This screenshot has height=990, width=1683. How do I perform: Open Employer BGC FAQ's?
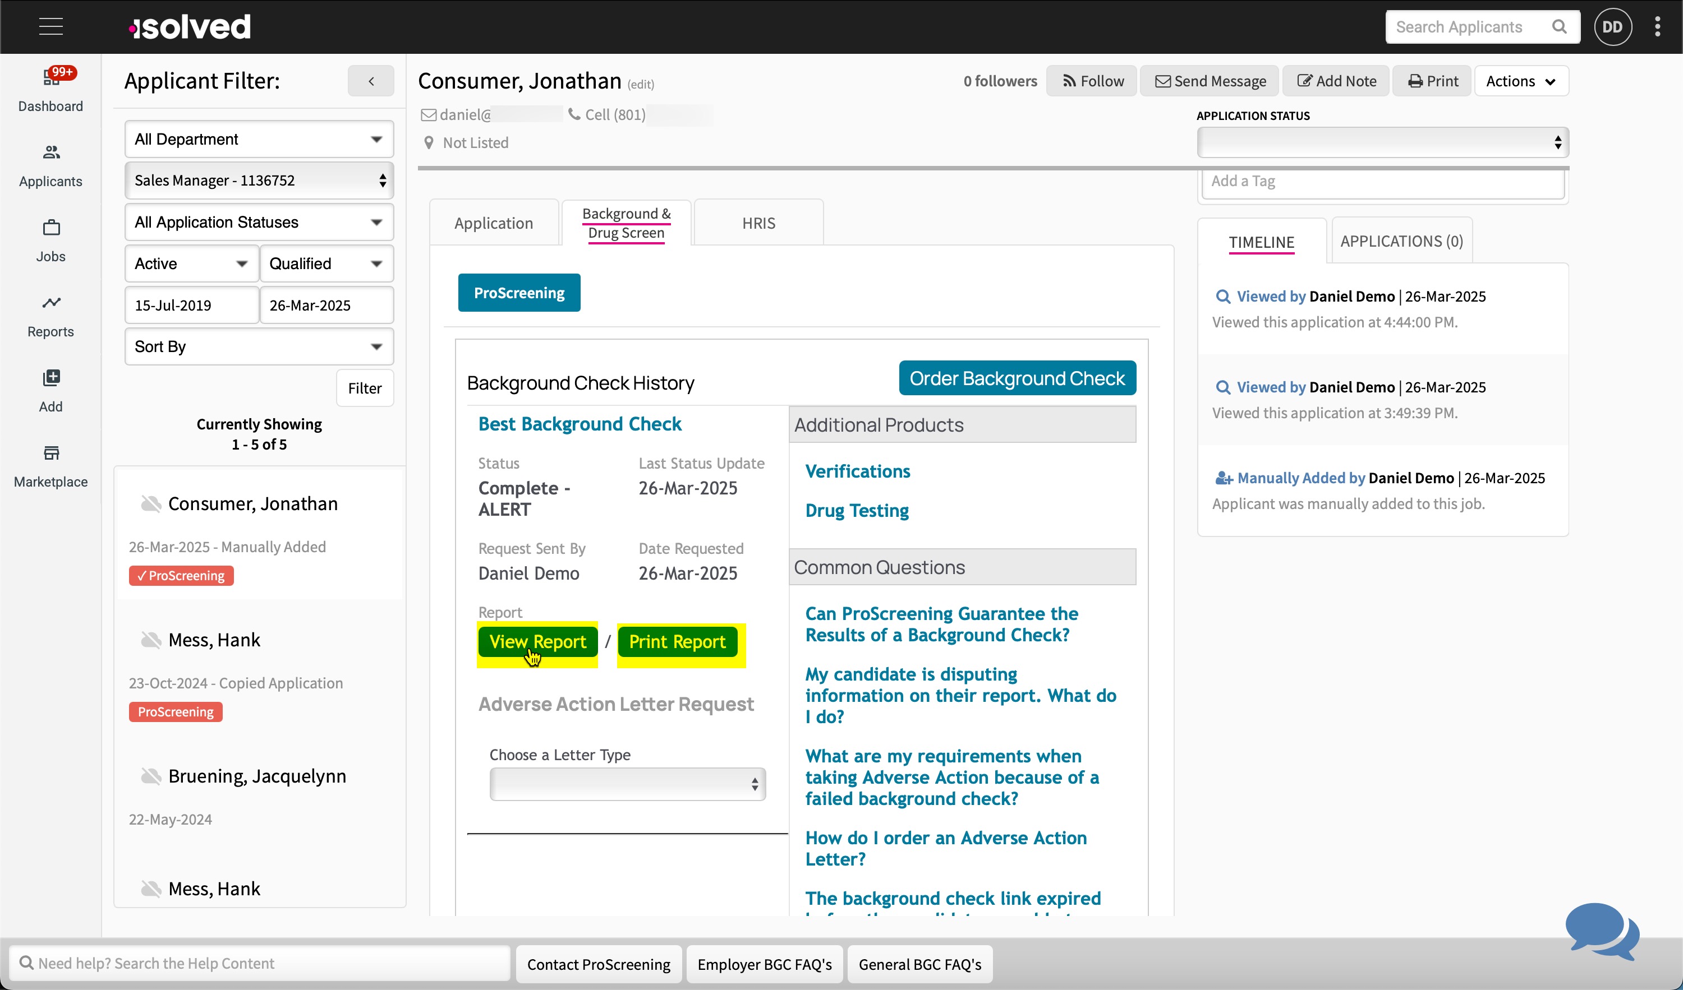pyautogui.click(x=765, y=964)
